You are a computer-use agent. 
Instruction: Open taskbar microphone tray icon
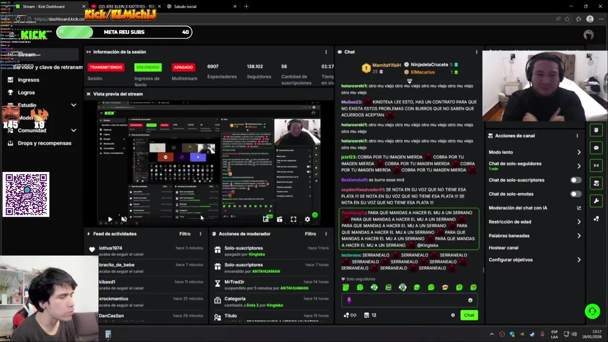542,334
